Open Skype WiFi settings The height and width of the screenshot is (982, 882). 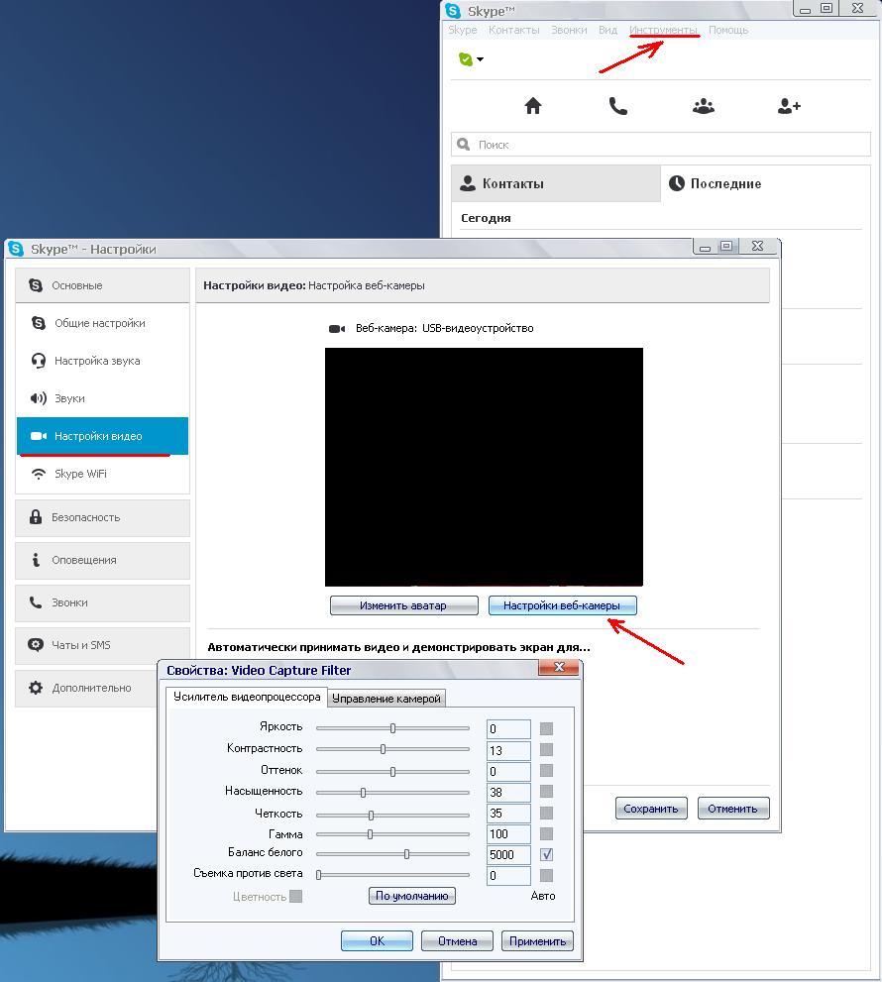(x=80, y=474)
